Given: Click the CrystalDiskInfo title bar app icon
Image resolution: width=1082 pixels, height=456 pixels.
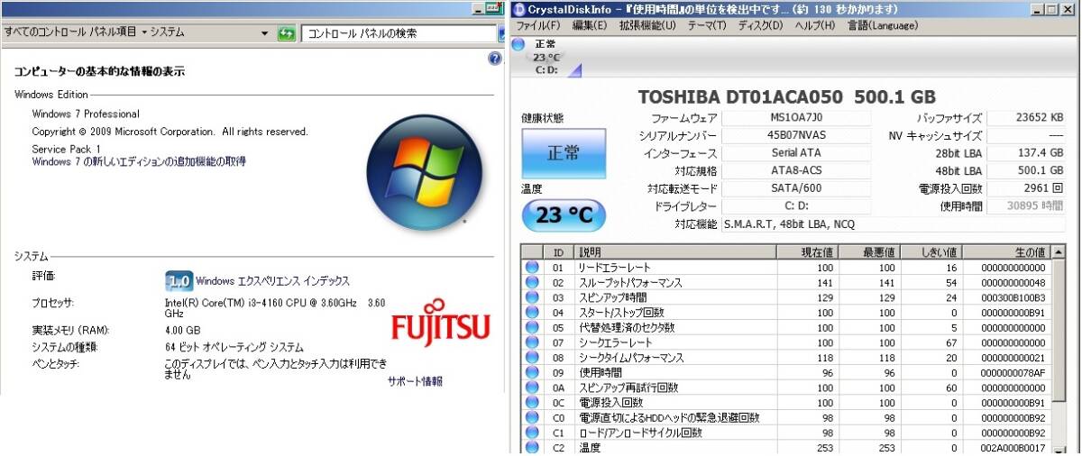Looking at the screenshot, I should 518,9.
